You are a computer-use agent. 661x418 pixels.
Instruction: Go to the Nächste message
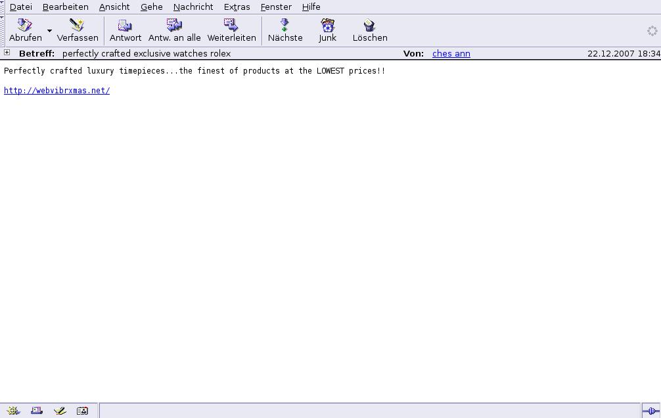coord(285,30)
